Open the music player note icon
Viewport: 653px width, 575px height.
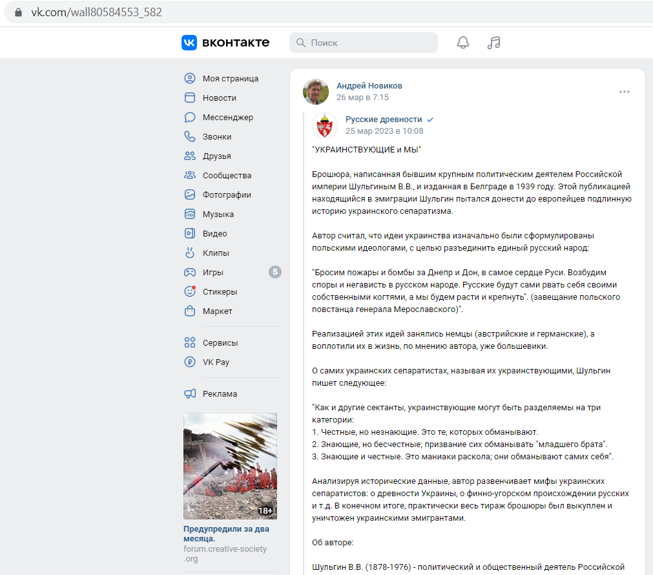493,43
